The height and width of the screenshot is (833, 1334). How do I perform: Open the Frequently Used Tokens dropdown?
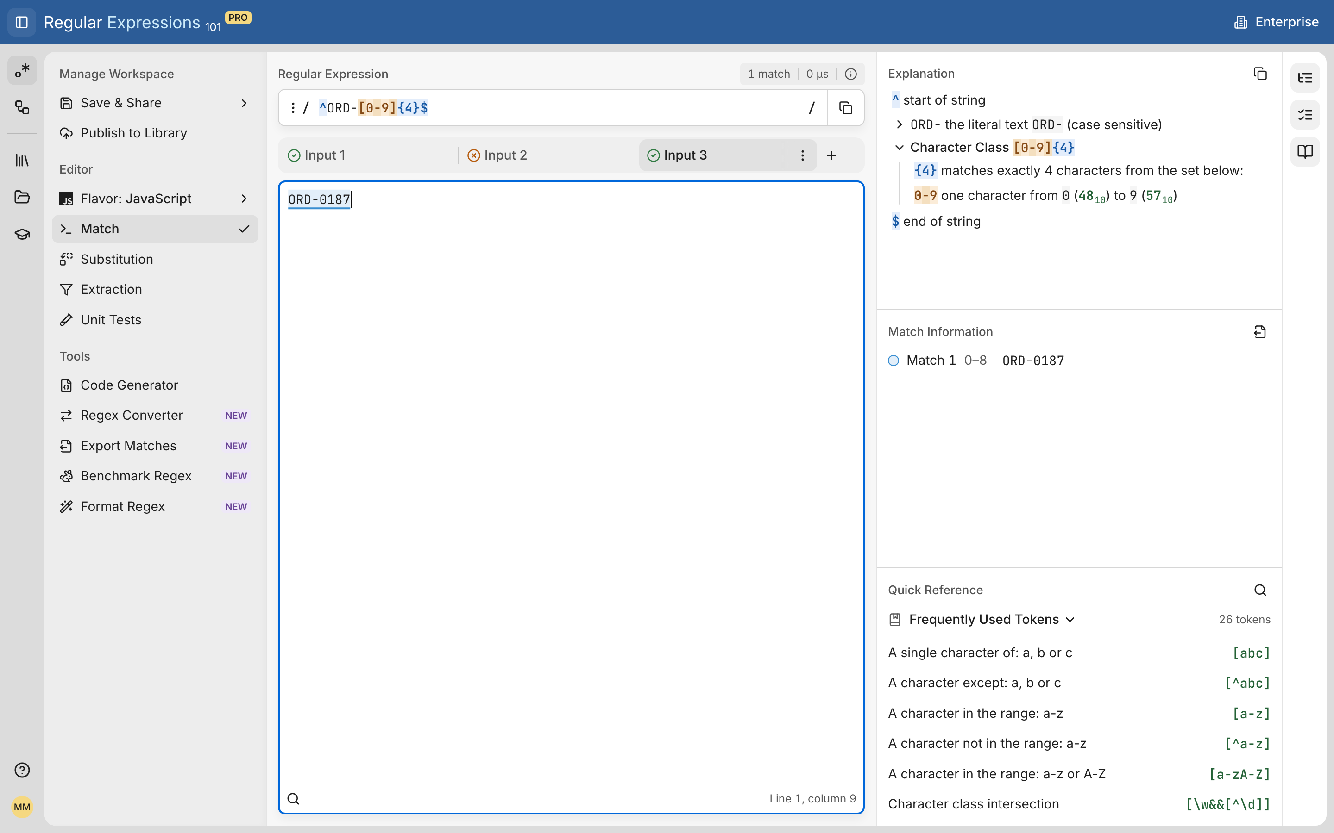[992, 619]
